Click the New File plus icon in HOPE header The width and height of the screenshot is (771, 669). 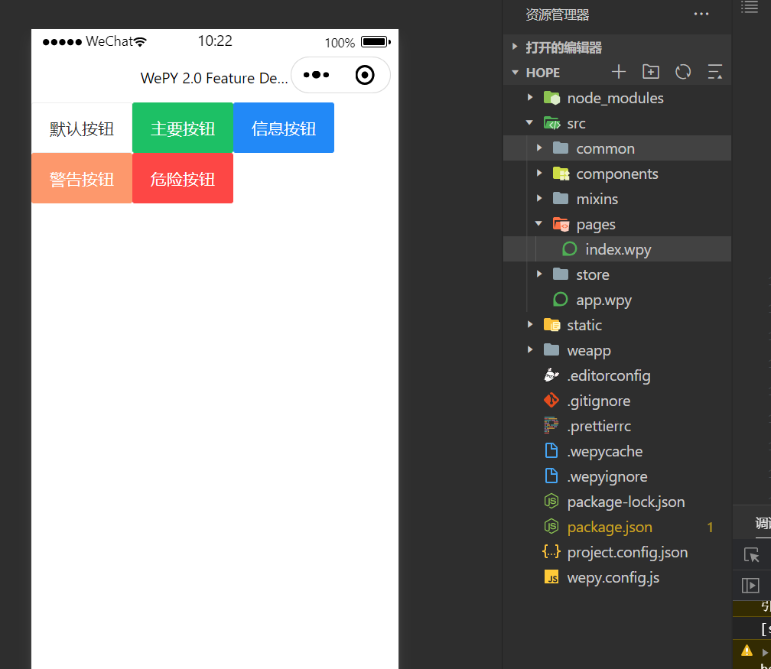(x=618, y=72)
